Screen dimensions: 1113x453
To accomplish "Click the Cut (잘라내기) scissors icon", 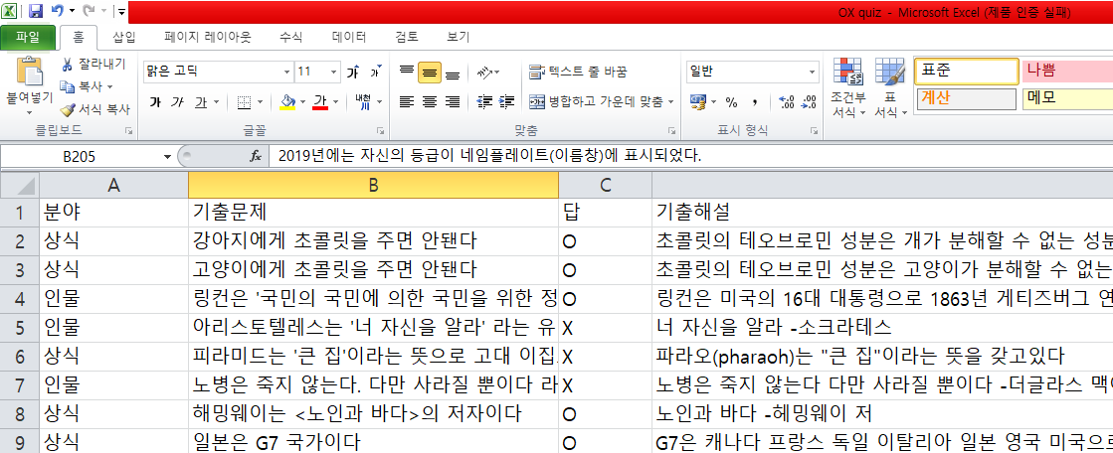I will point(67,65).
